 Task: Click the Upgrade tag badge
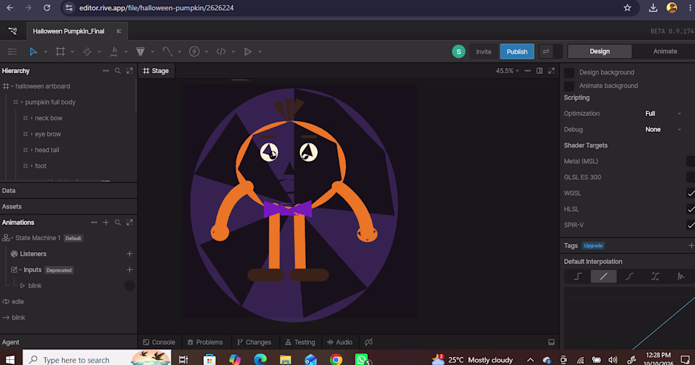point(593,246)
